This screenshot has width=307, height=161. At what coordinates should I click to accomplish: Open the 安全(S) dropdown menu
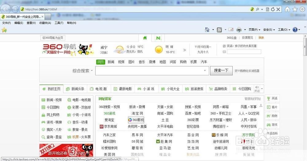[269, 29]
